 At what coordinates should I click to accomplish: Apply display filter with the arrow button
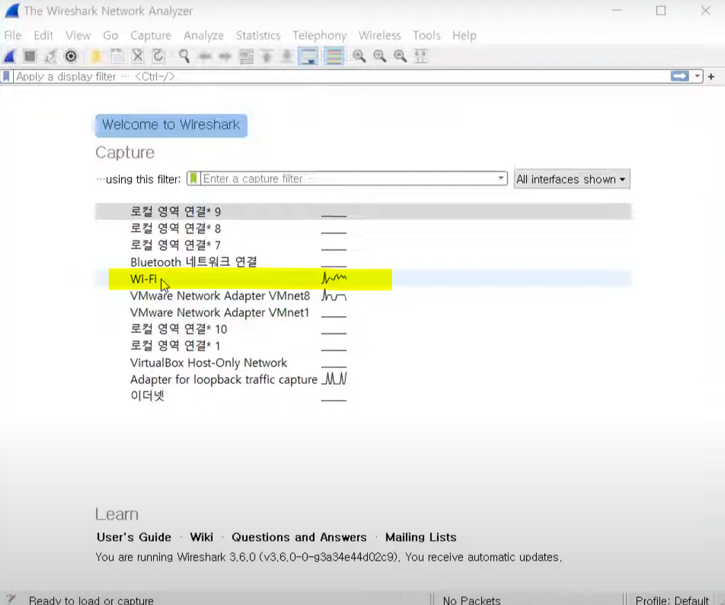(680, 76)
